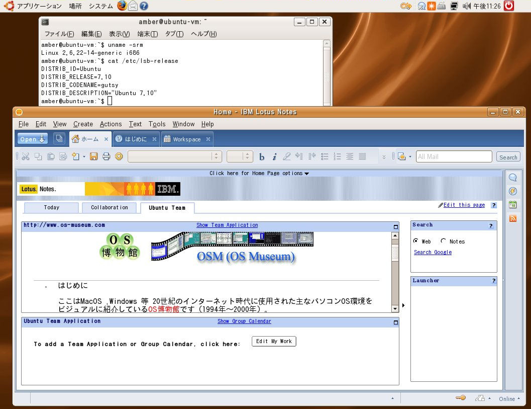Launch Firefox from the top panel
Image resolution: width=531 pixels, height=409 pixels.
point(122,6)
